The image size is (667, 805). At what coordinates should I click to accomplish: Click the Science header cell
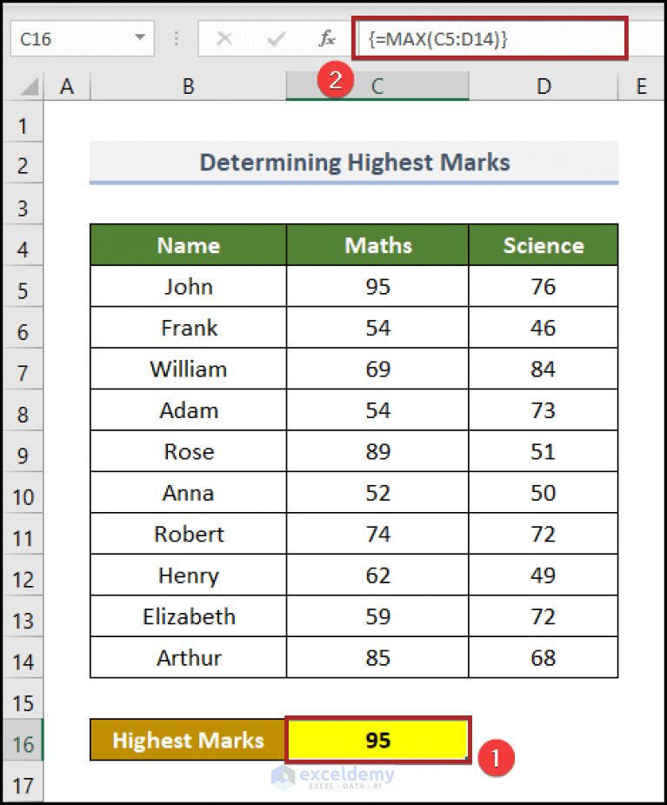543,245
